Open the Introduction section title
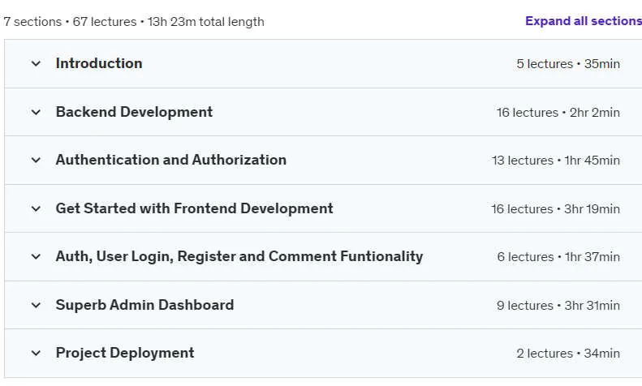The image size is (642, 386). tap(99, 63)
